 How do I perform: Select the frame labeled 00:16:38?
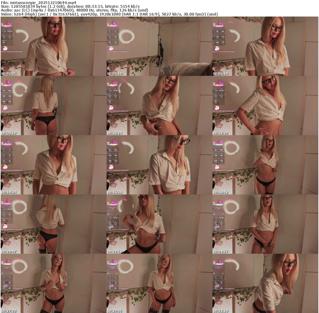point(159,165)
